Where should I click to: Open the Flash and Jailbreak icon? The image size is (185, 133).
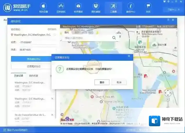pyautogui.click(x=96, y=7)
